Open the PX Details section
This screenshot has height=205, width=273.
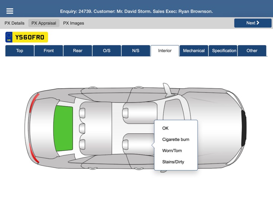click(15, 23)
